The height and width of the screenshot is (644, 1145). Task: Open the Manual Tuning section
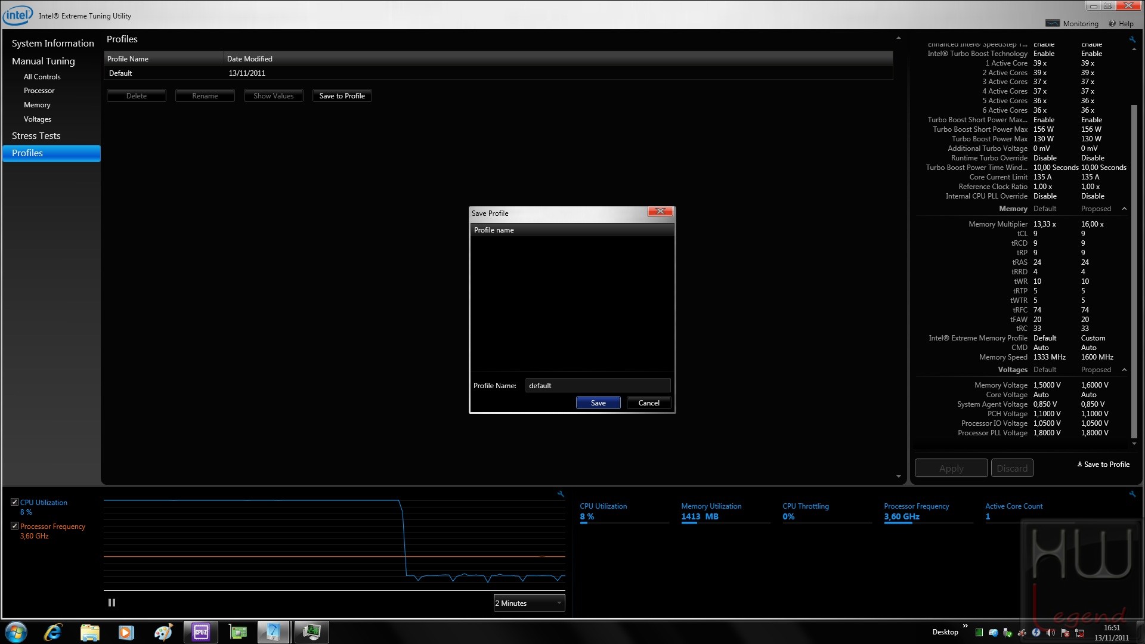(x=43, y=61)
